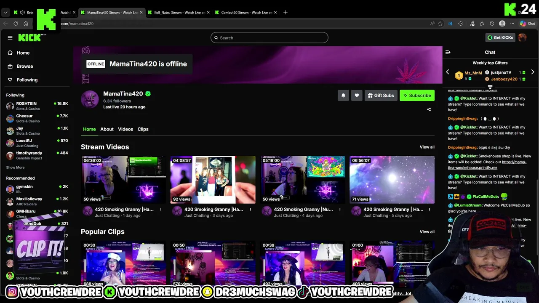Close the Combs420 Stream tab
The height and width of the screenshot is (303, 539).
click(275, 13)
